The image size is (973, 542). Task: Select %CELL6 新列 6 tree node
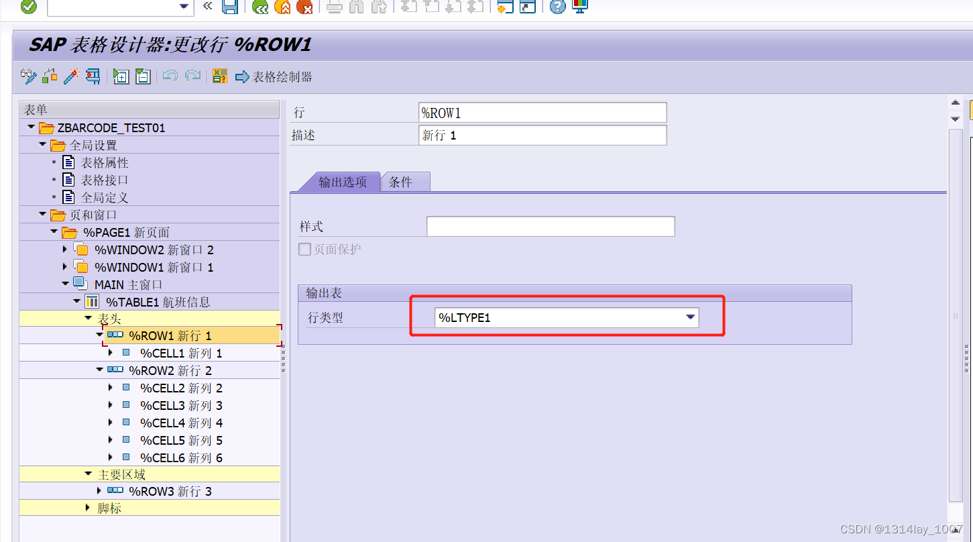[x=181, y=457]
